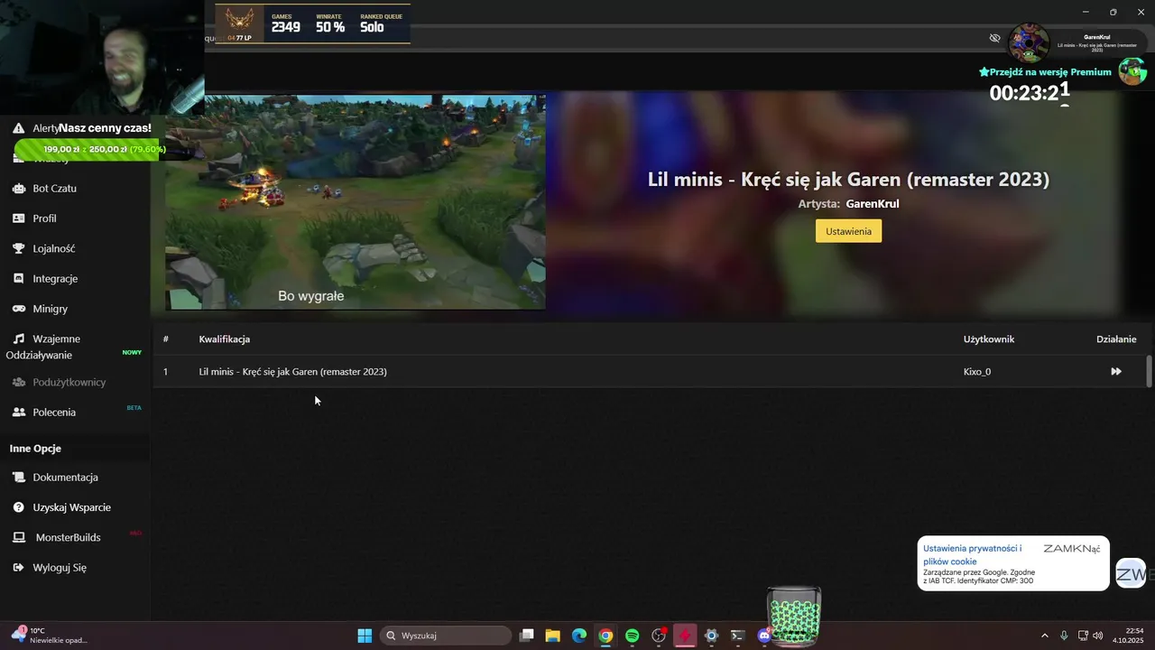1155x650 pixels.
Task: Click the Polecenia people icon
Action: tap(18, 413)
